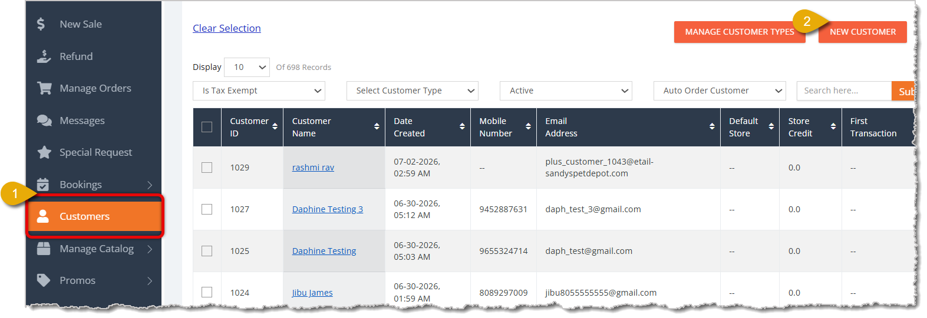Click the Of 698 Records text

[303, 68]
